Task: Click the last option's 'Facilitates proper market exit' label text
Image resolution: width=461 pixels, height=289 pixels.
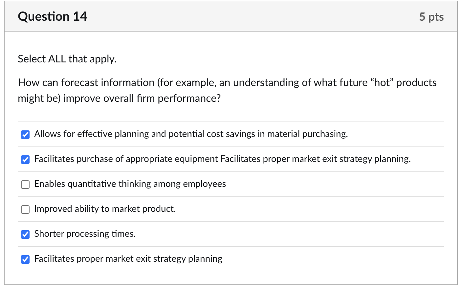Action: [128, 259]
